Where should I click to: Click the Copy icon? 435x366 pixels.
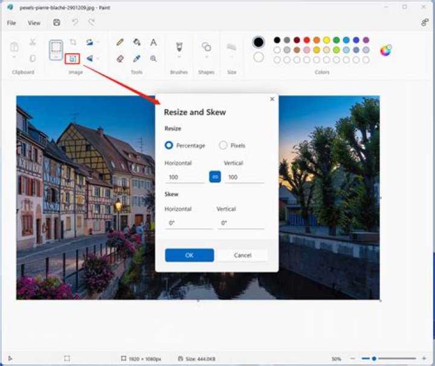point(33,59)
